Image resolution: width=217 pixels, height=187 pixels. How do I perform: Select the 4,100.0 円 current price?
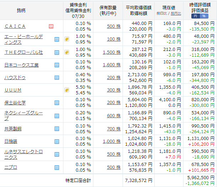click(x=170, y=100)
